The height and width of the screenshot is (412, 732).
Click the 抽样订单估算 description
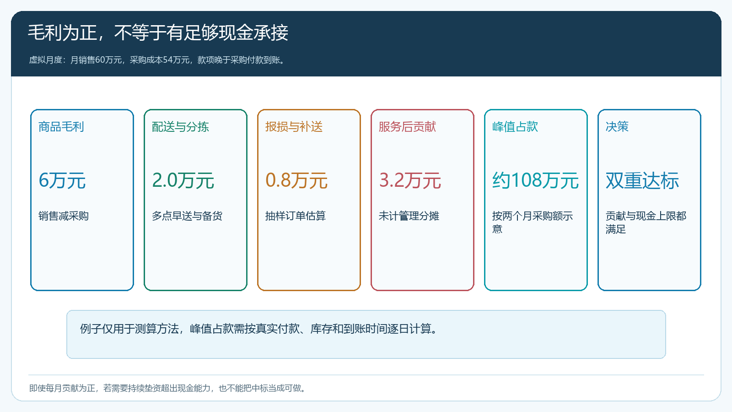click(296, 216)
